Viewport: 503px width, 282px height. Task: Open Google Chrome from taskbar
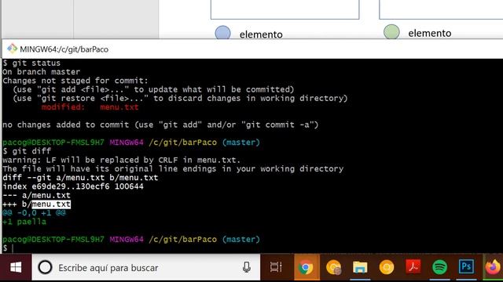[306, 267]
